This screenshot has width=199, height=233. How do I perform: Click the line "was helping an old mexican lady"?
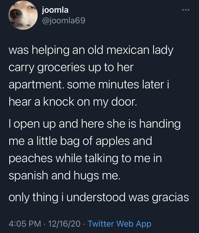[91, 50]
